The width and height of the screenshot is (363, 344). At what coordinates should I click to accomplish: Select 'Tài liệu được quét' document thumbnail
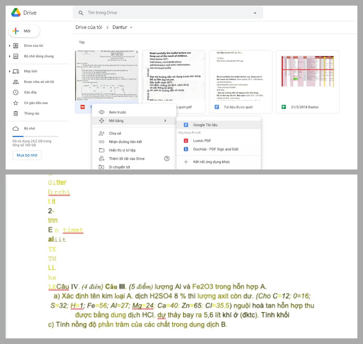(240, 75)
